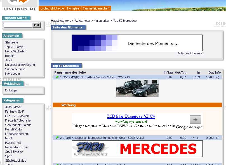The height and width of the screenshot is (165, 226).
Task: Select the Lifestyle&Esoterik category
Action: [17, 134]
